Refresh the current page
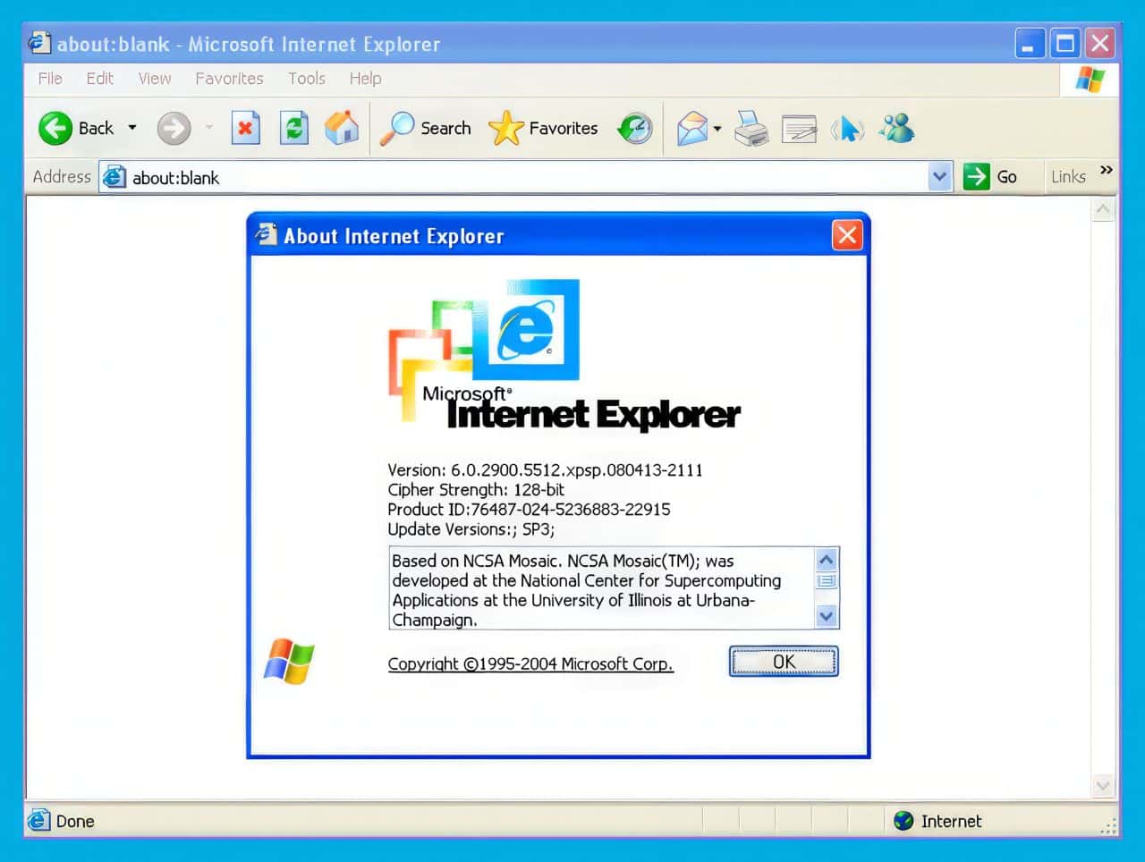The height and width of the screenshot is (862, 1145). point(294,128)
